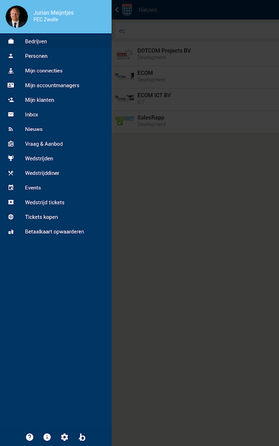Open Tickets kopen
Viewport: 279px width, 446px height.
(x=56, y=217)
